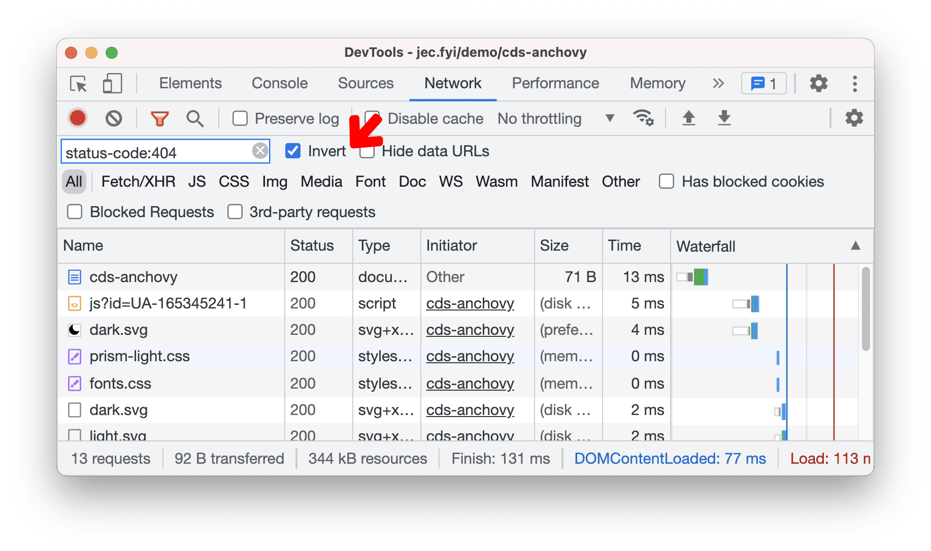Switch to the Performance panel
The width and height of the screenshot is (931, 551).
[x=555, y=83]
